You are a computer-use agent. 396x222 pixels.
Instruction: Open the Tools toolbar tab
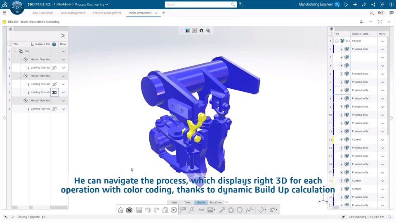pyautogui.click(x=187, y=202)
